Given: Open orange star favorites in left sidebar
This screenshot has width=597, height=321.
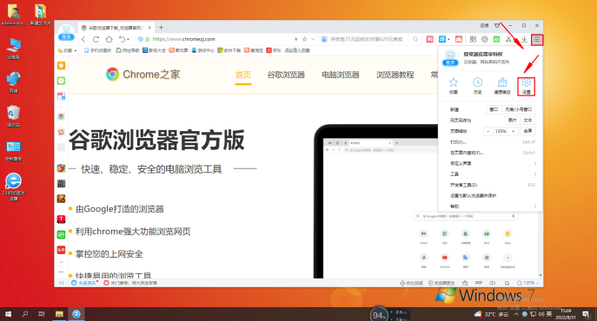Looking at the screenshot, I should [x=62, y=66].
